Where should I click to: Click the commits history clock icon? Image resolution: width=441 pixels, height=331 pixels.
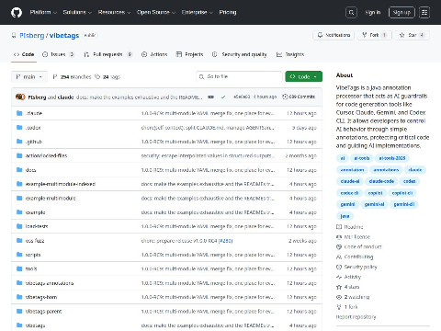(285, 97)
